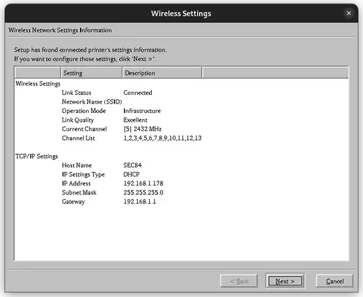Click the Setting column header

click(x=91, y=73)
